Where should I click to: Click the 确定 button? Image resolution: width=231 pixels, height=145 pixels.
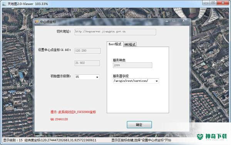139,125
